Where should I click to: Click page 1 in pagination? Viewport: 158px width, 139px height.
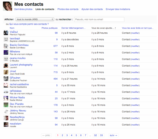coord(58,135)
